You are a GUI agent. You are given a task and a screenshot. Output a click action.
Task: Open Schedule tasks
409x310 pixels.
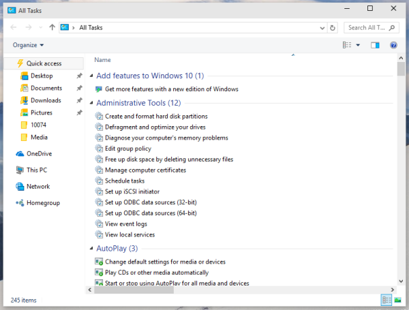(x=125, y=181)
